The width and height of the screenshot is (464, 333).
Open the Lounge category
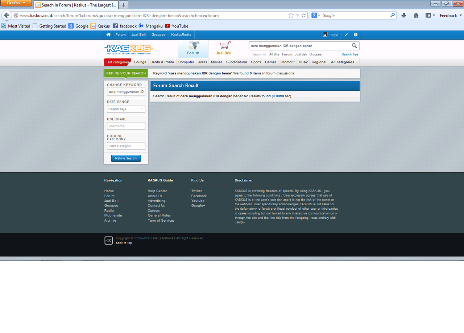pos(140,62)
